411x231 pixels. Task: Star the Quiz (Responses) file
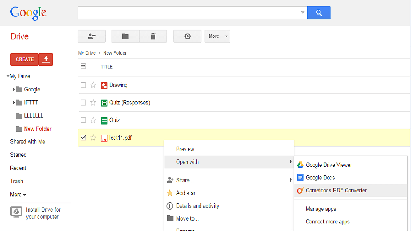click(x=93, y=103)
